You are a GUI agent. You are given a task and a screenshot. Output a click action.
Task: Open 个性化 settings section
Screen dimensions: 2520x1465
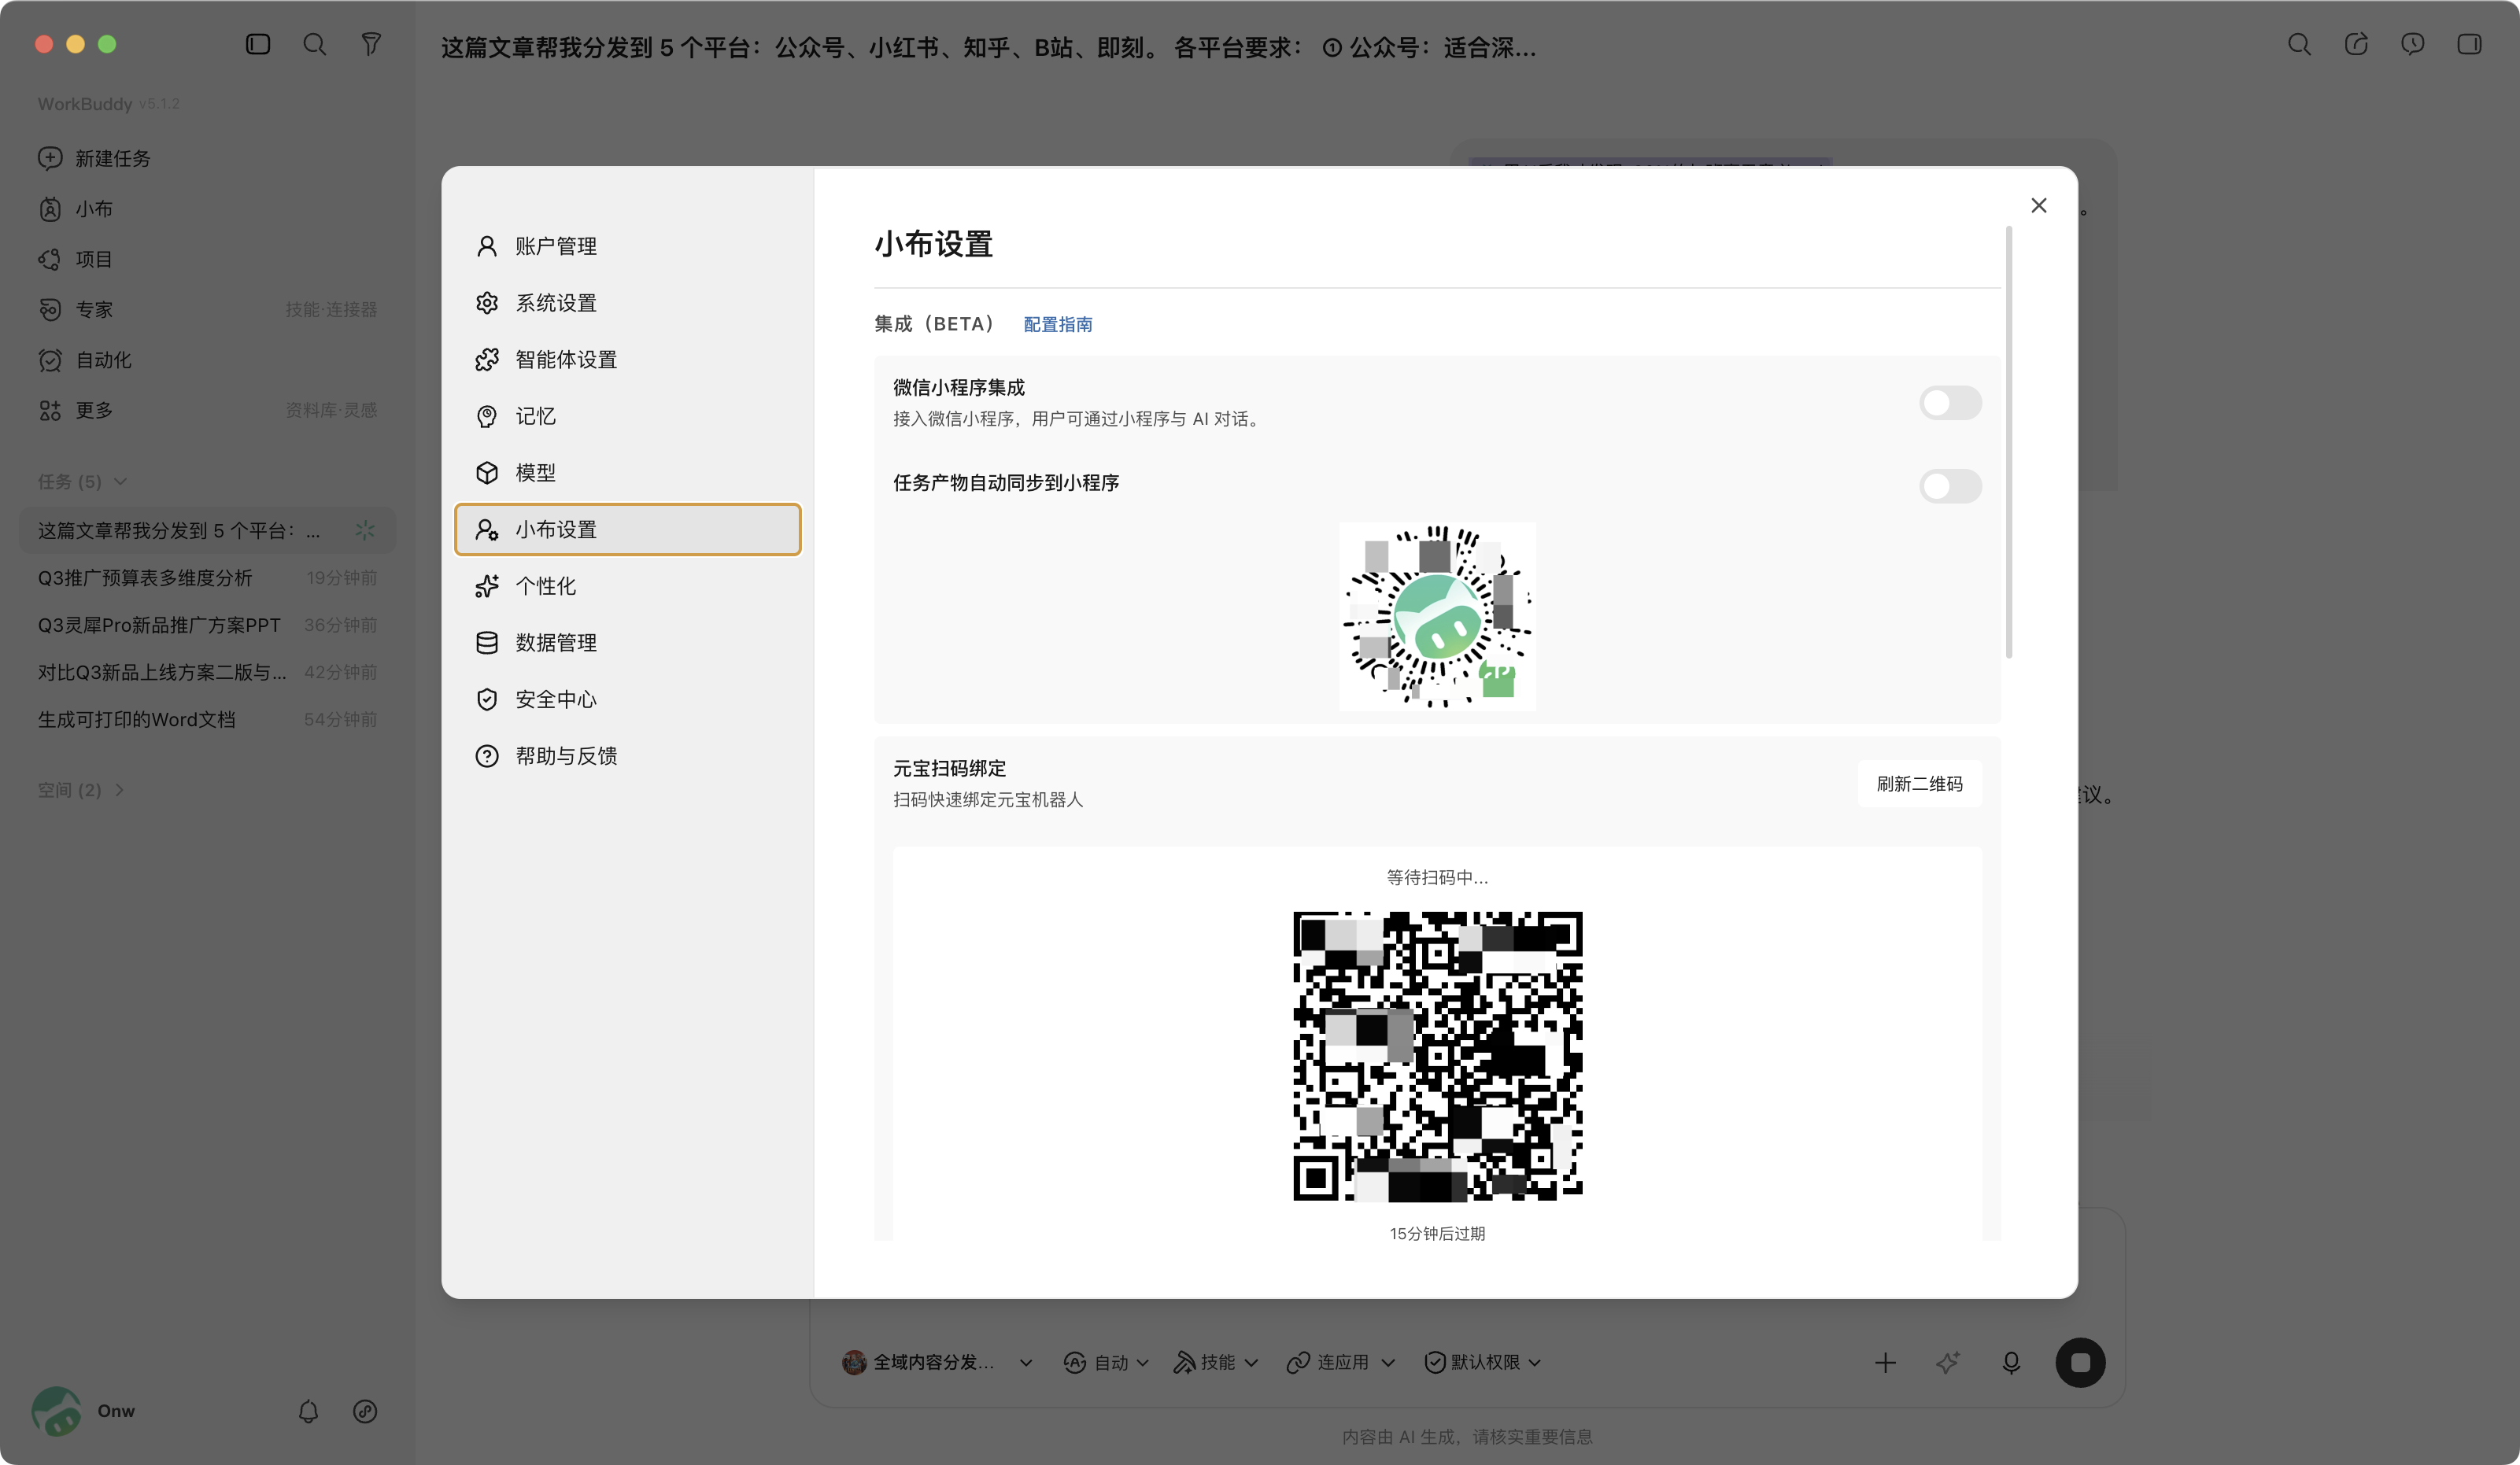point(628,586)
